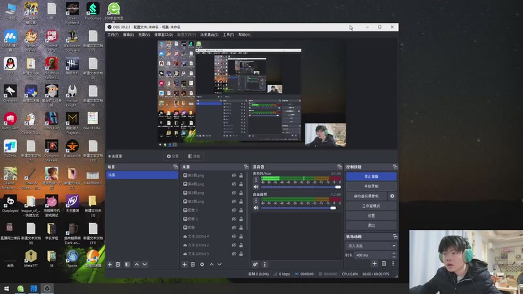Viewport: 523px width, 294px height.
Task: Undock the 场景 panel float icon
Action: [x=175, y=167]
